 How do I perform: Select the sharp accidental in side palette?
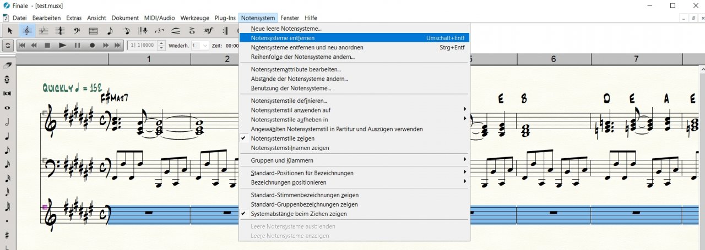(7, 235)
